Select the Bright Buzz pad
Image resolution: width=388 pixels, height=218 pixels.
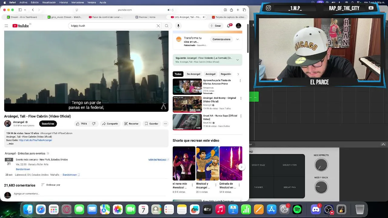258,165
